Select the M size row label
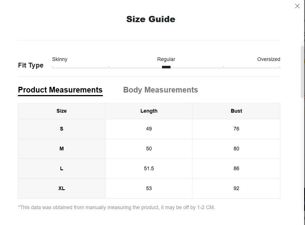The width and height of the screenshot is (305, 225). click(x=61, y=149)
